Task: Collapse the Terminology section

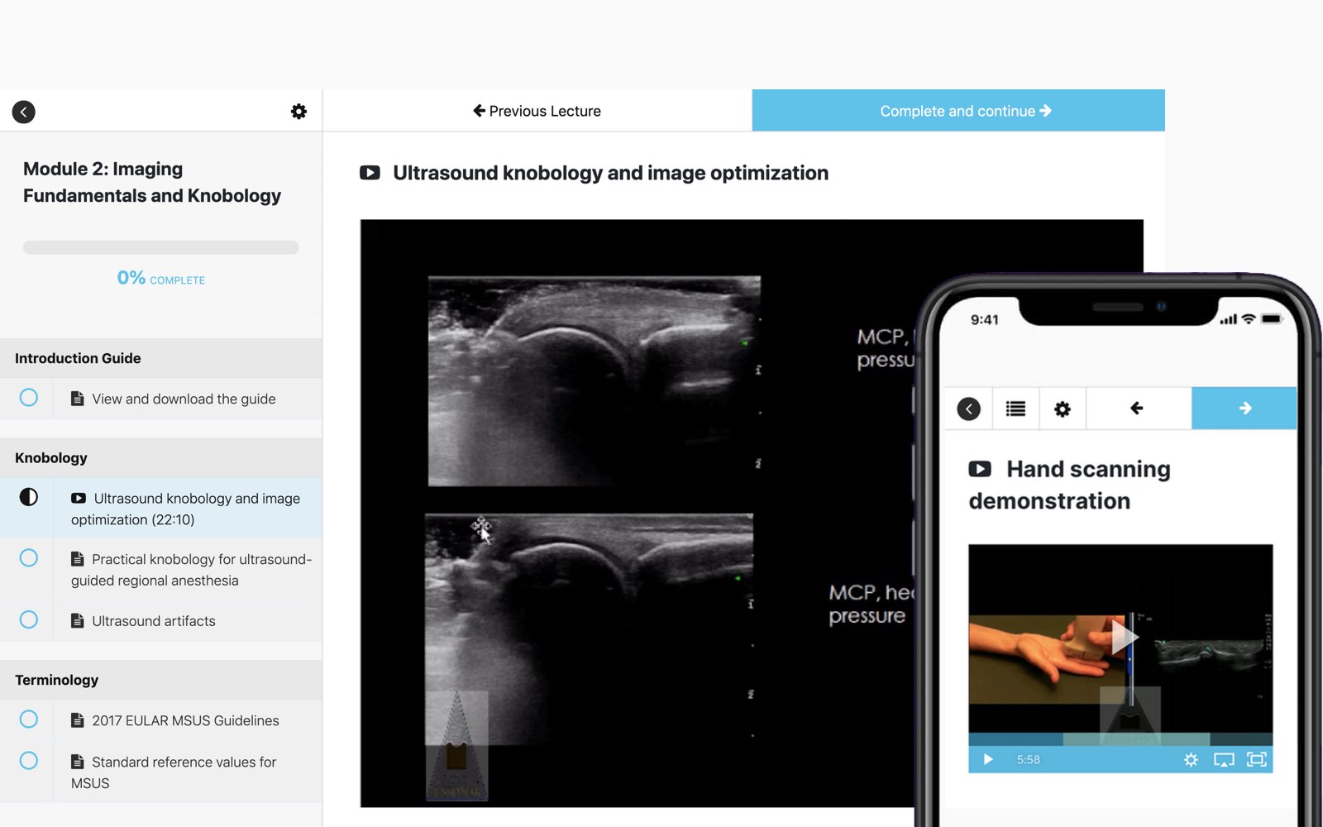Action: point(56,680)
